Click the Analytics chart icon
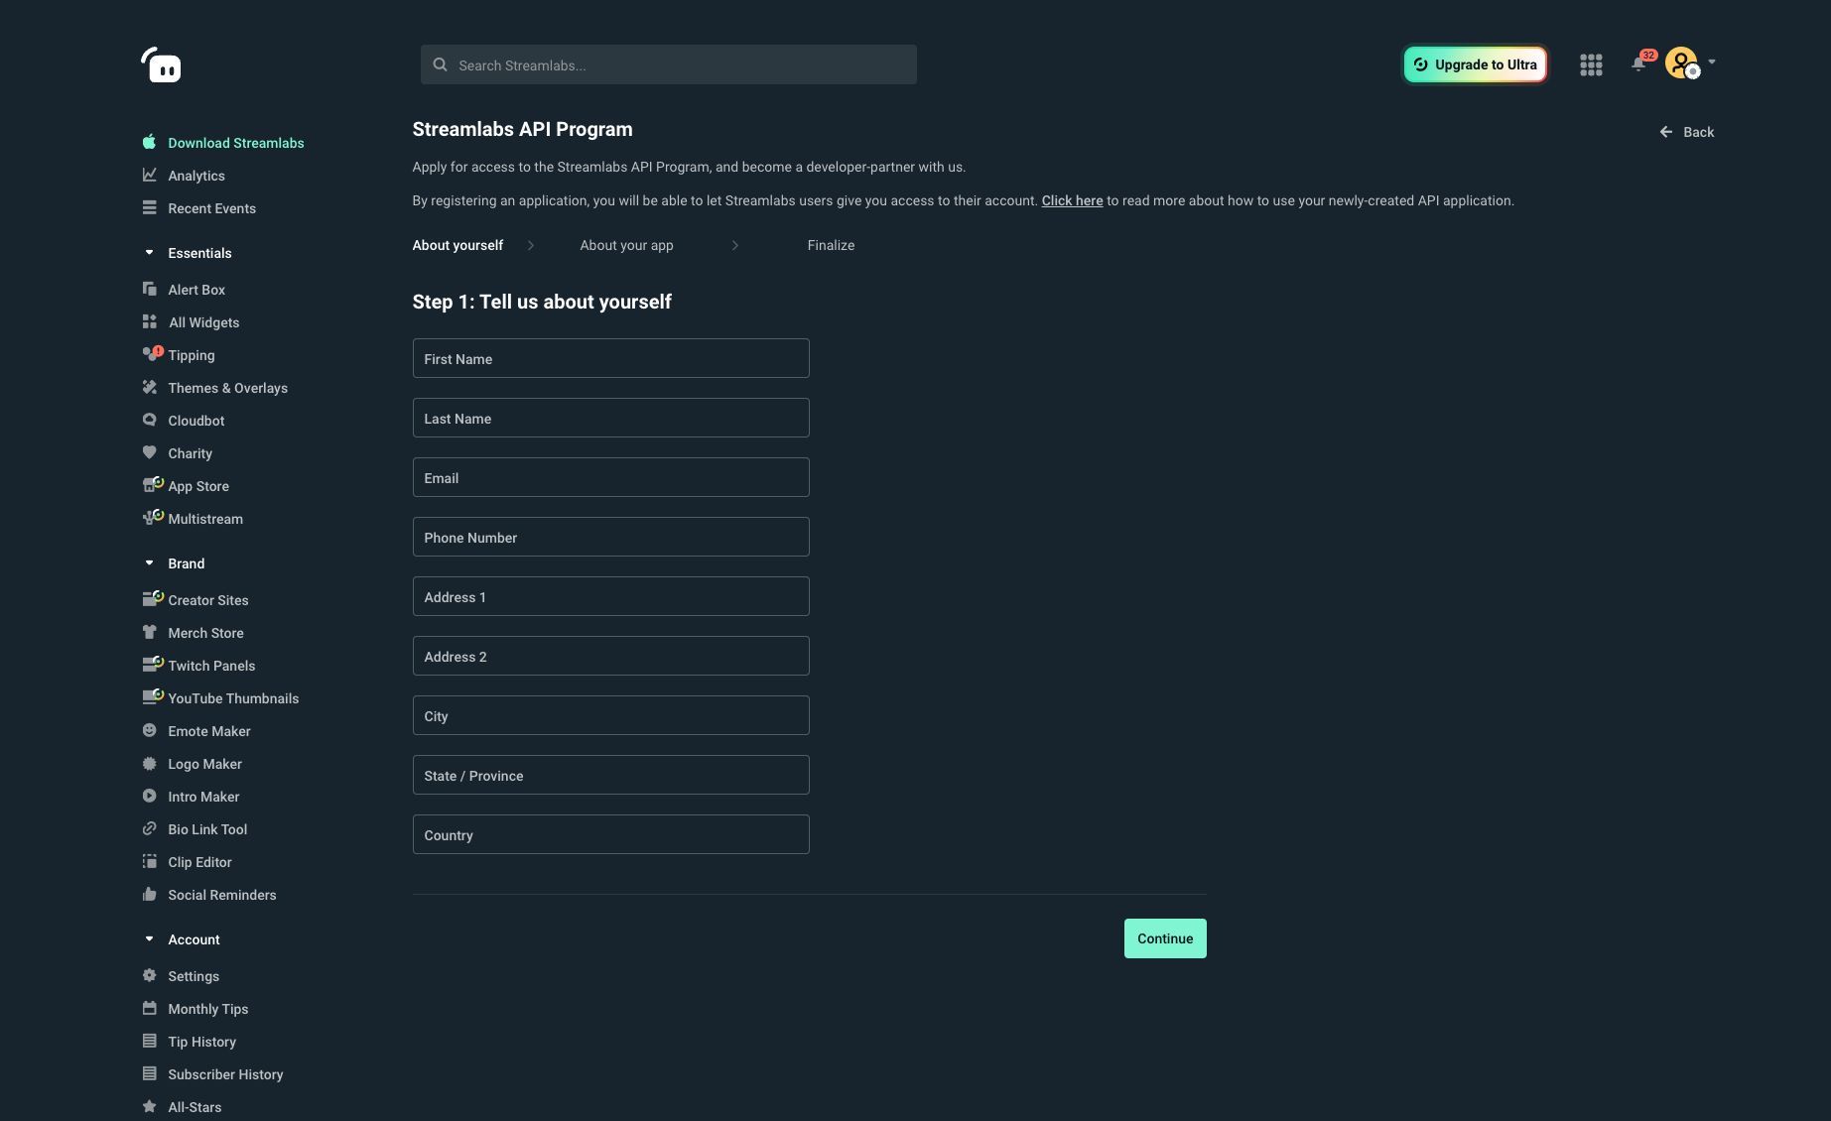Viewport: 1831px width, 1121px height. (149, 175)
